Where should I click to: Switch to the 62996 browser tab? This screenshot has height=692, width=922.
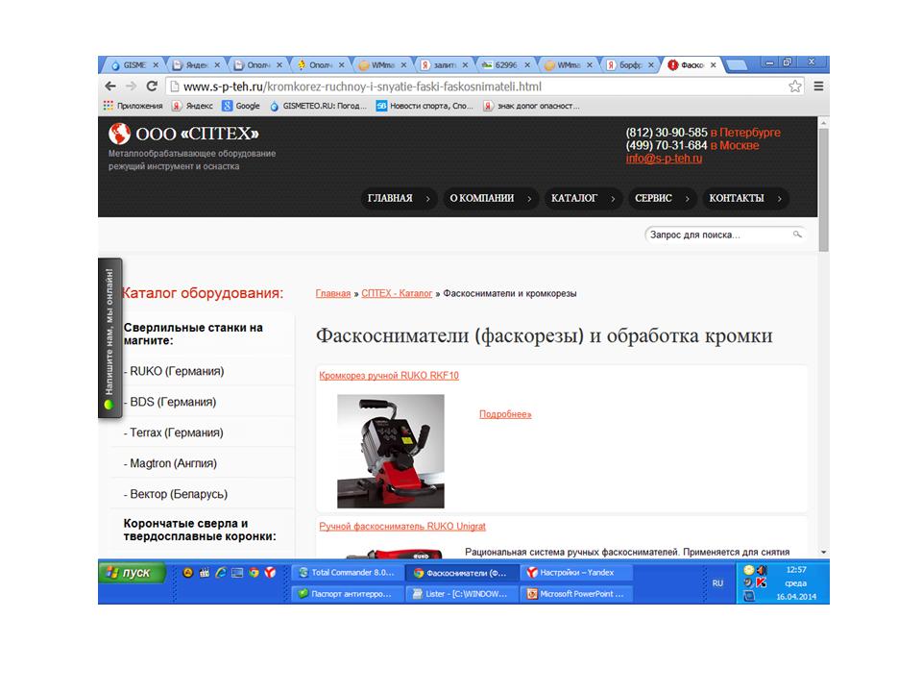506,64
